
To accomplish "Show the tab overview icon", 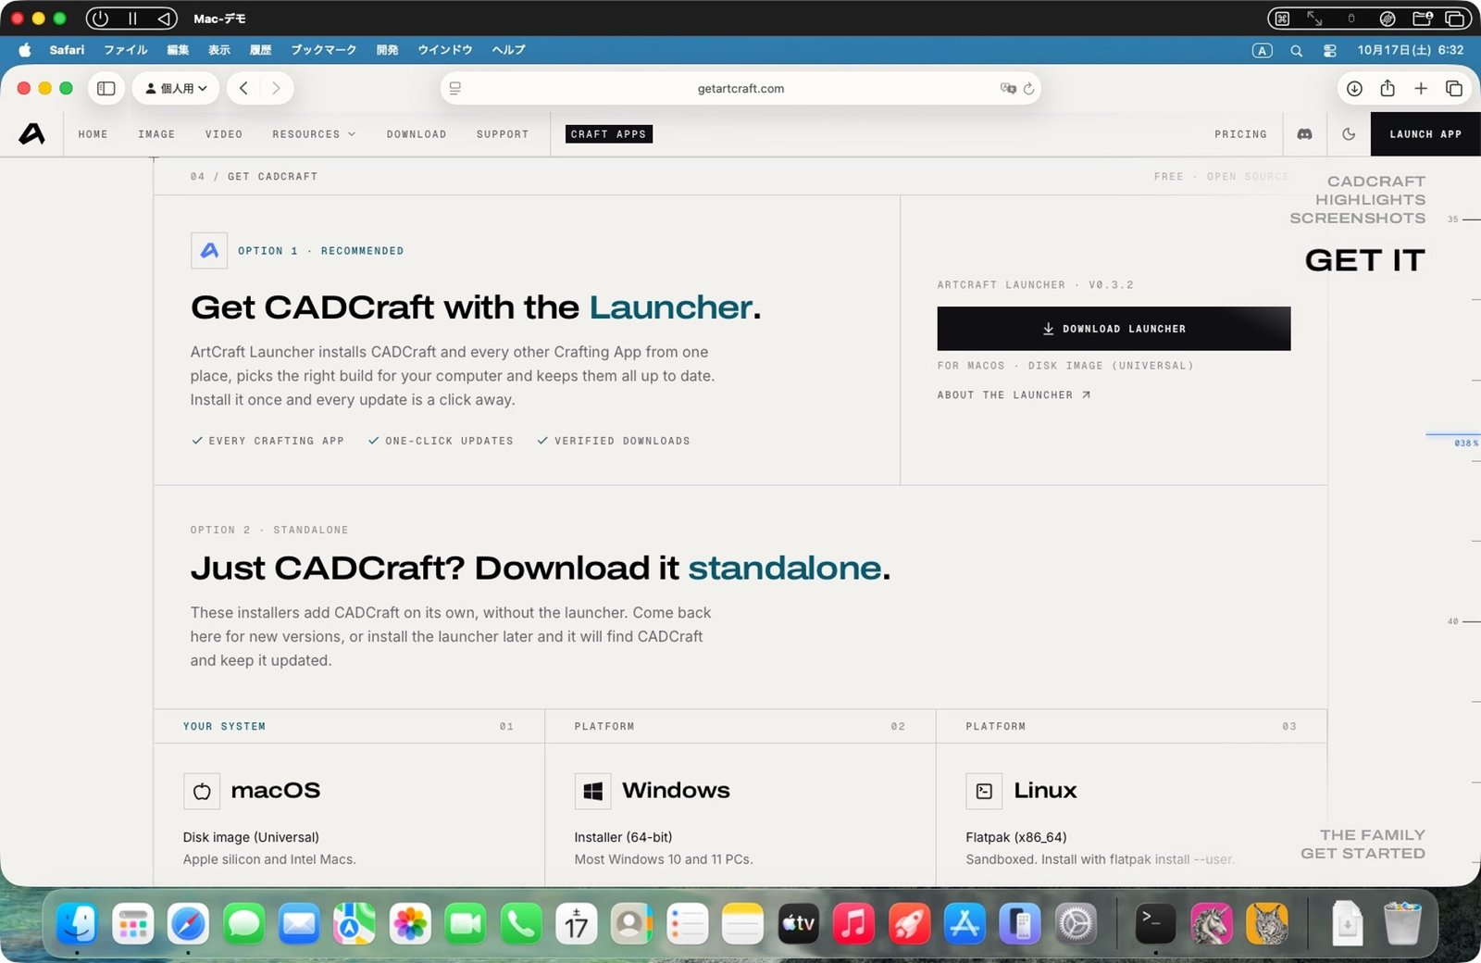I will 1454,89.
